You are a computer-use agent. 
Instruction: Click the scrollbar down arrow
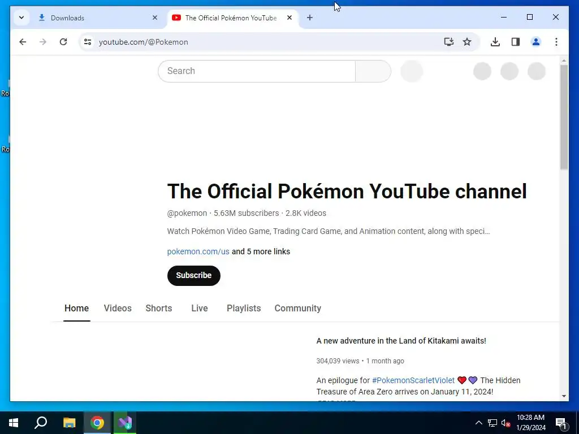click(564, 396)
